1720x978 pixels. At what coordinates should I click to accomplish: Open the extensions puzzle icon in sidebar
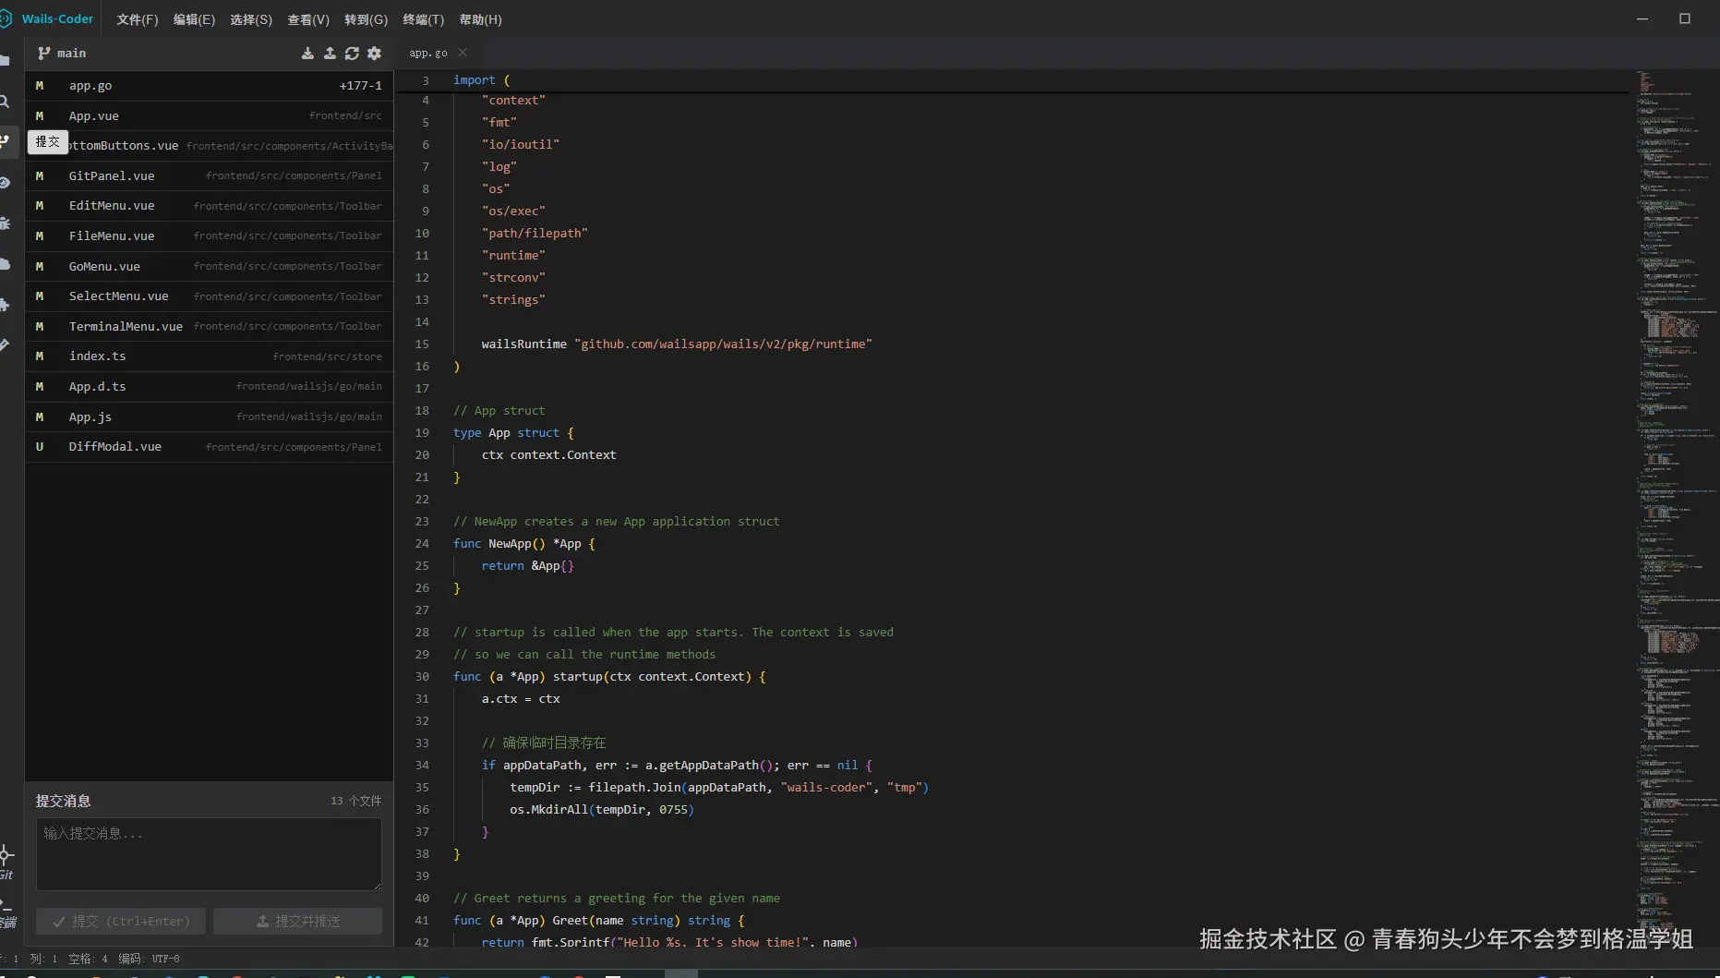[6, 304]
